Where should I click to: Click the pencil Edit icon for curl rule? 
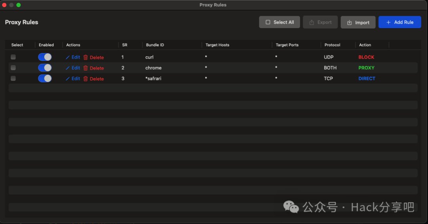pyautogui.click(x=68, y=57)
